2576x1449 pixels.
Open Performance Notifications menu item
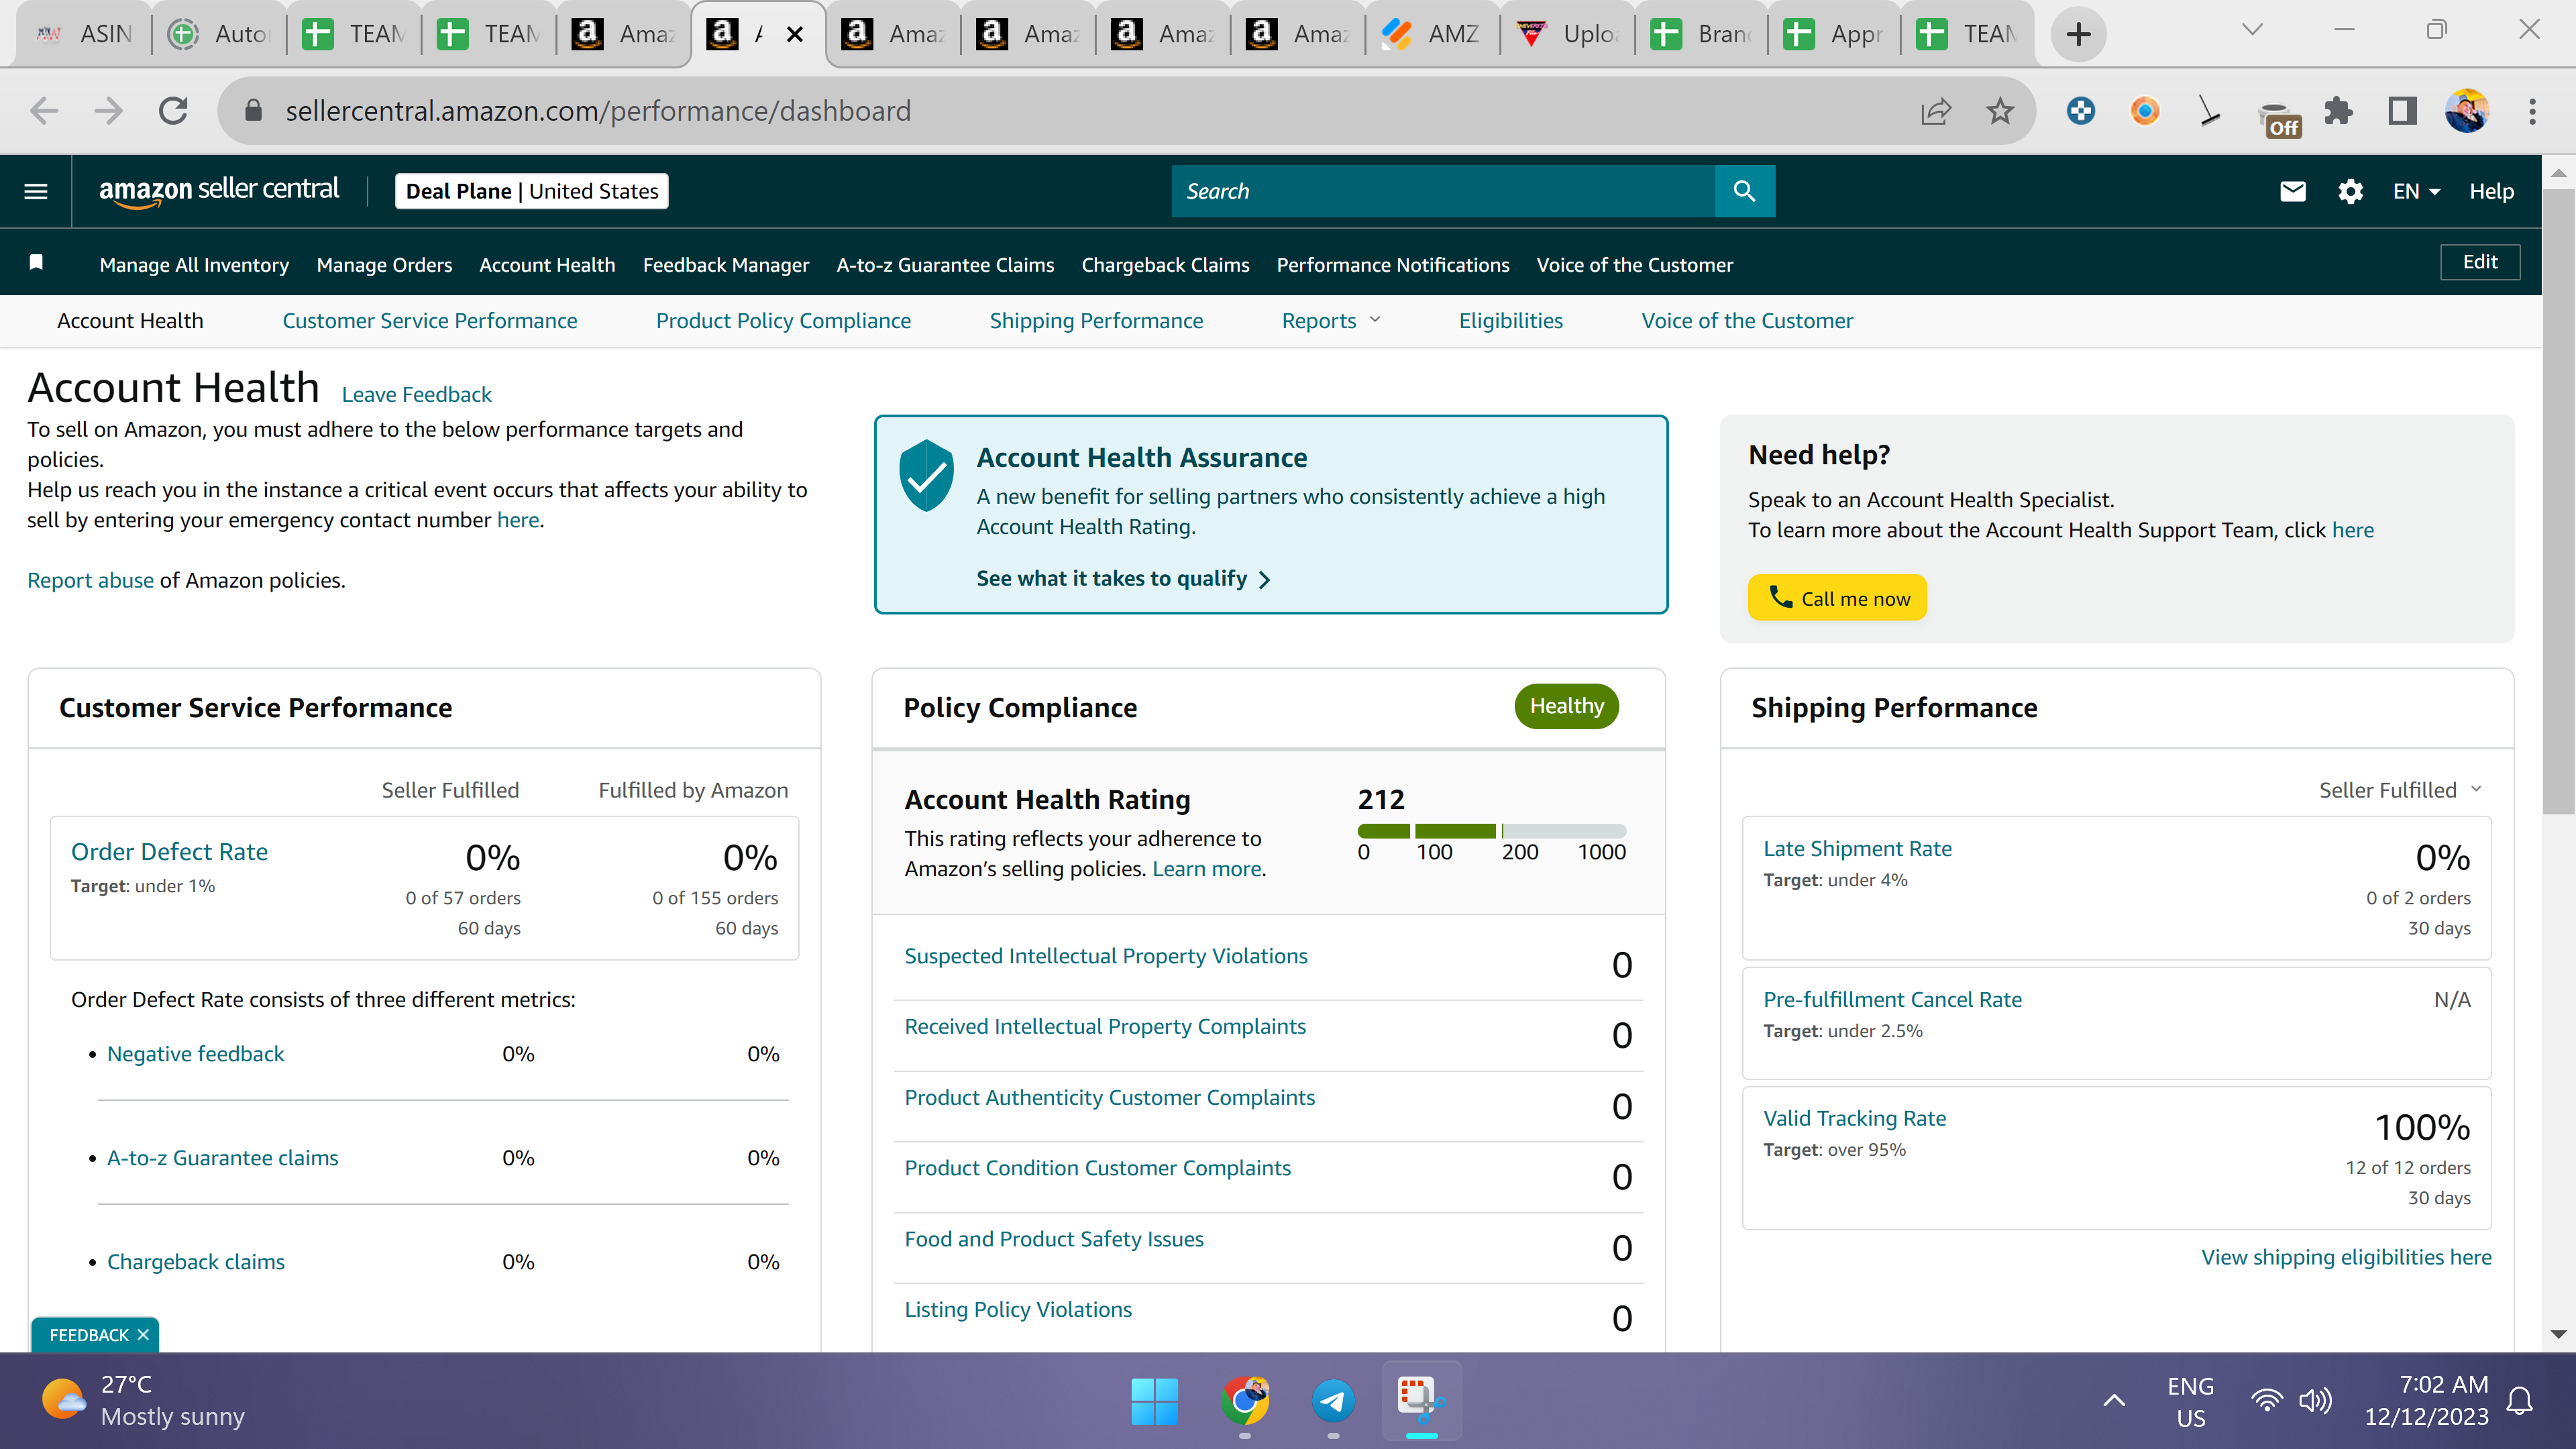tap(1392, 264)
